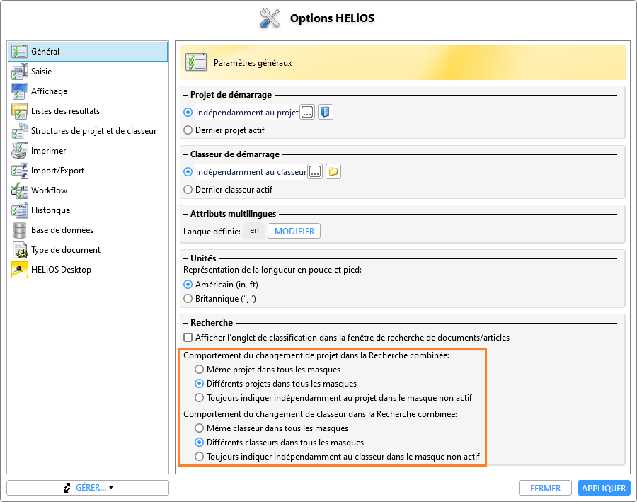Screen dimensions: 637x502
Task: Click the Saisie category icon
Action: [x=19, y=72]
